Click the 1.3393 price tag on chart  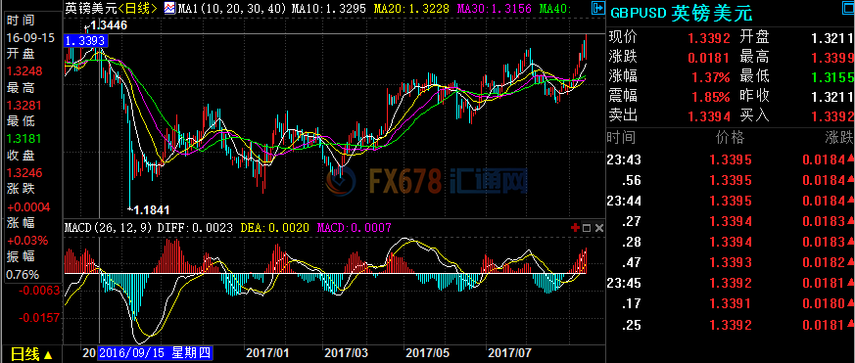84,40
